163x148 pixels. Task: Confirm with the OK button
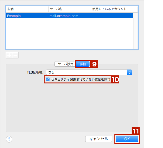coord(127,139)
